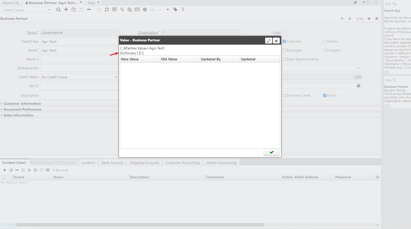Click the Find Record magnifier icon

point(58,10)
